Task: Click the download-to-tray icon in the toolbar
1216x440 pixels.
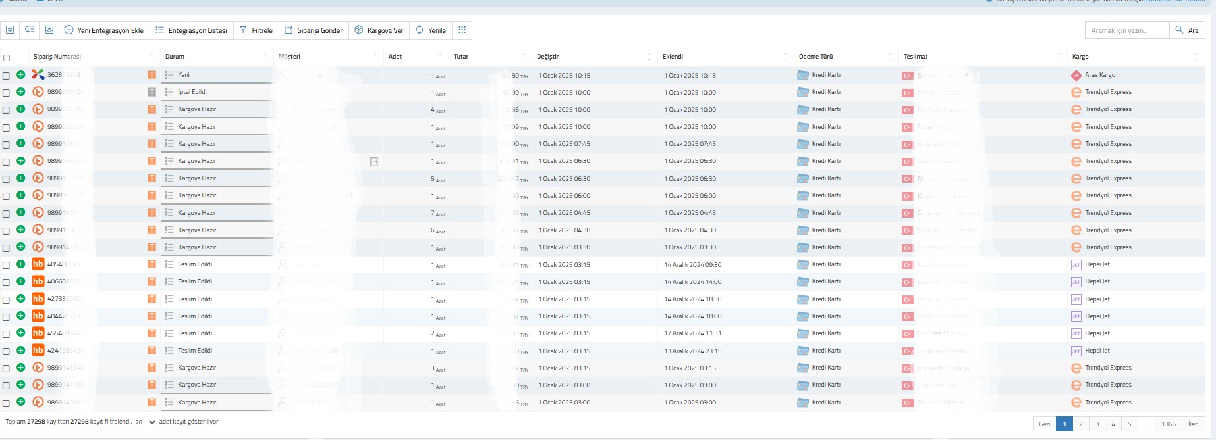Action: click(49, 30)
